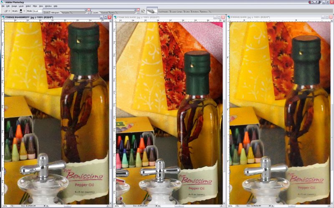Screen dimensions: 334x208
Task: Open the Edit menu
Action: 8,6
